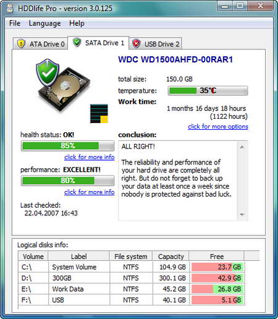Open the Language menu
The width and height of the screenshot is (278, 319).
point(44,23)
